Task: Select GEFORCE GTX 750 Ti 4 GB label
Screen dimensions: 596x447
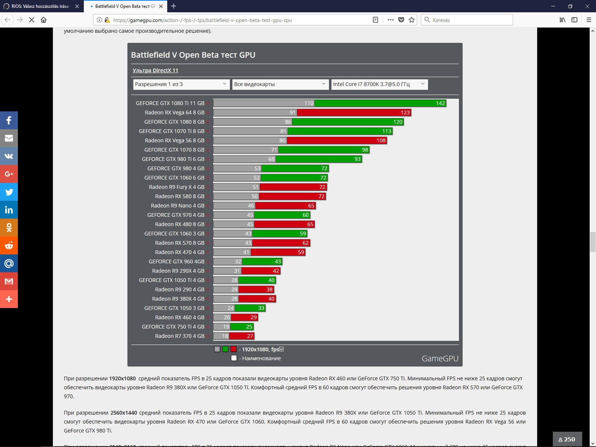Action: (x=173, y=327)
